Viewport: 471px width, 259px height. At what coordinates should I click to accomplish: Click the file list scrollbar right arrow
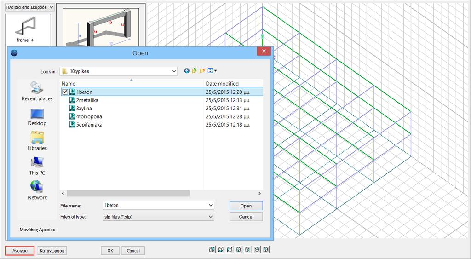[x=259, y=193]
